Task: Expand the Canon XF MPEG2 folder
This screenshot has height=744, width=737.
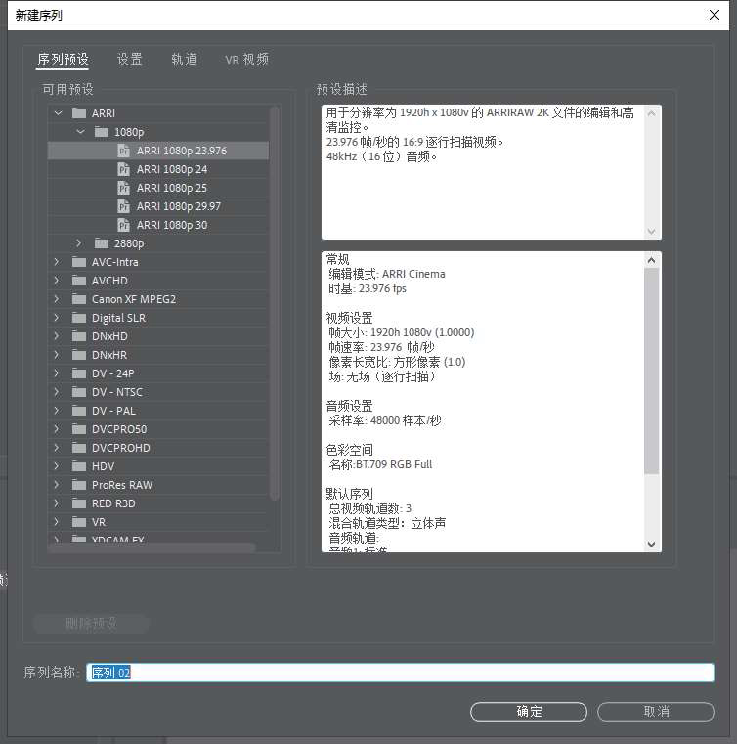Action: [57, 299]
